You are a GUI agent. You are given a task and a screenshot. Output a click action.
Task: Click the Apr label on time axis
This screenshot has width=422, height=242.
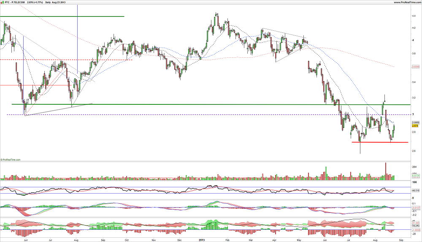pos(275,239)
